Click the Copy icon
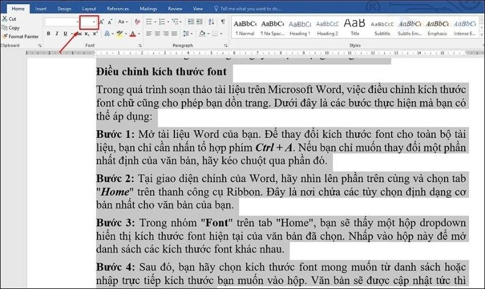Viewport: 485px width, 289px height. (x=5, y=28)
